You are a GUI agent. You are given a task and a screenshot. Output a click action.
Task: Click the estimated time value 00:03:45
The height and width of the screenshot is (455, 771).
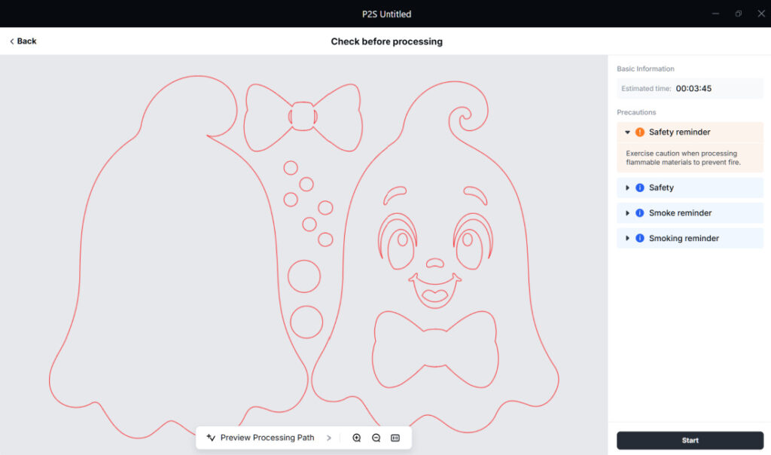[x=693, y=89]
